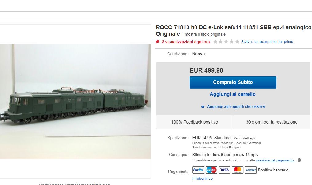The width and height of the screenshot is (312, 185).
Task: Click the green locomotive product image
Action: 75,101
